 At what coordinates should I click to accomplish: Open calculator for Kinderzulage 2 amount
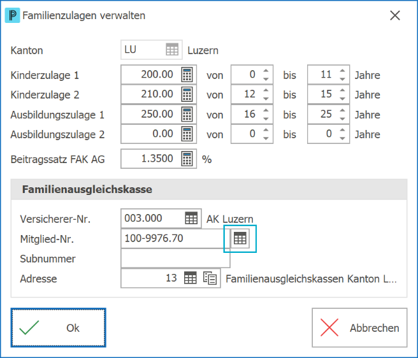(x=187, y=94)
